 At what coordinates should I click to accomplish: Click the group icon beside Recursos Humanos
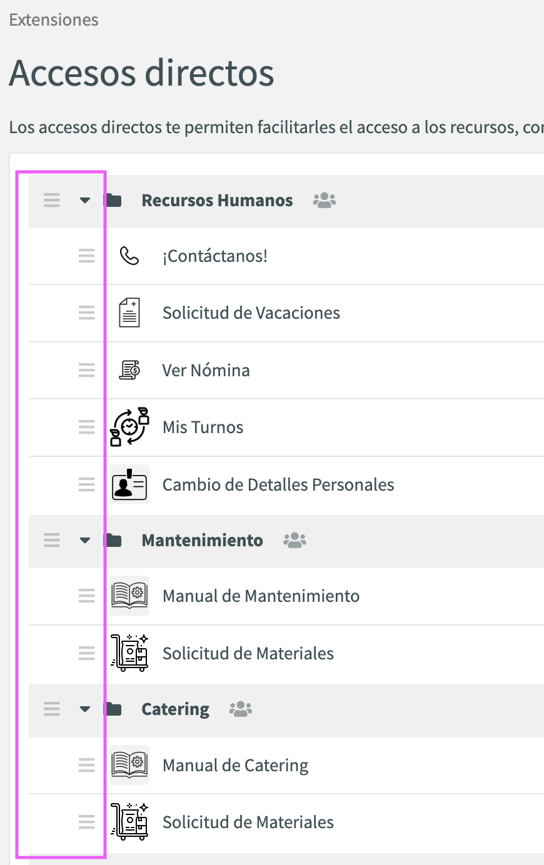tap(325, 200)
